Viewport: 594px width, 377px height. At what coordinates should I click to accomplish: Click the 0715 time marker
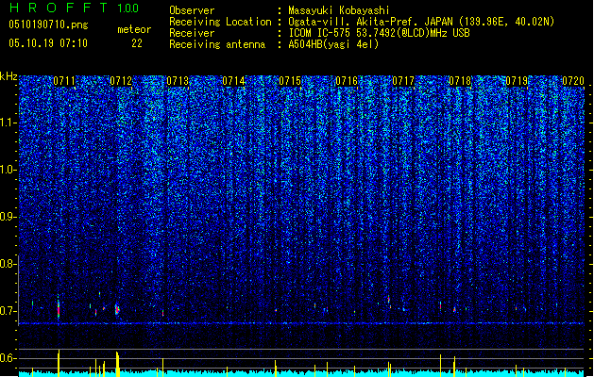click(x=290, y=80)
